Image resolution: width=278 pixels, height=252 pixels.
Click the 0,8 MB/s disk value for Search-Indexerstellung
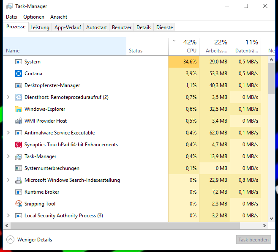[248, 180]
